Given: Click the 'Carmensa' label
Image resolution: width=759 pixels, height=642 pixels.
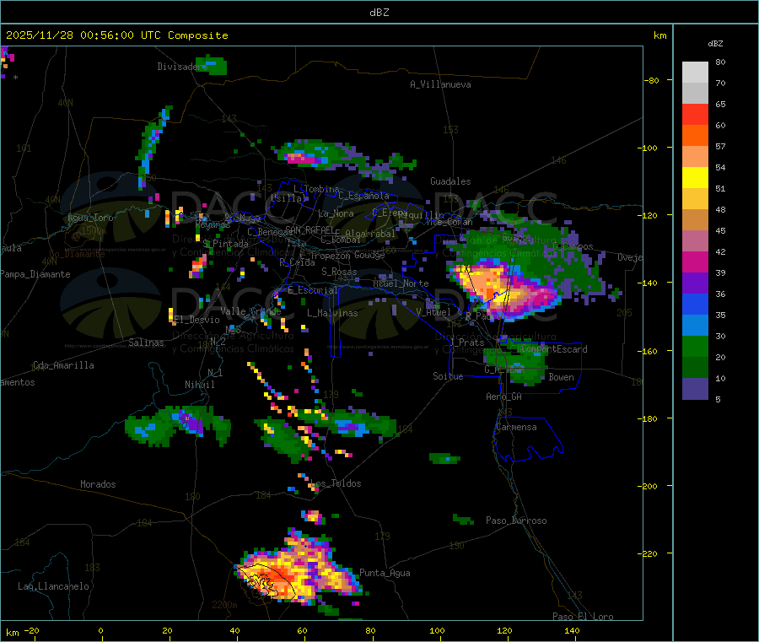Looking at the screenshot, I should pyautogui.click(x=516, y=427).
